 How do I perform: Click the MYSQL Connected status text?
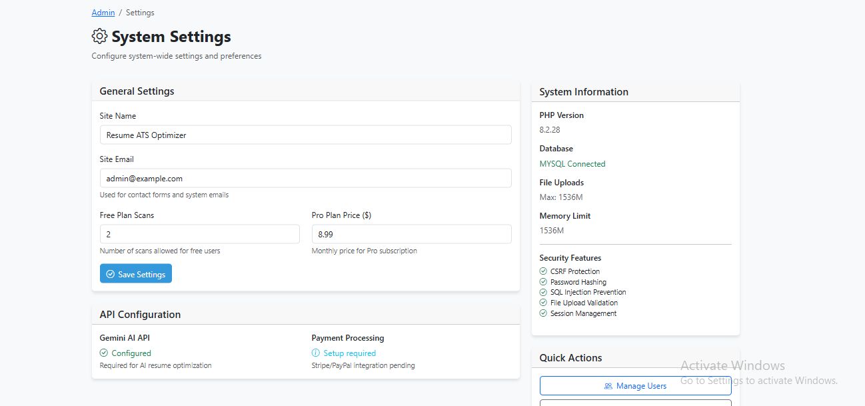572,164
